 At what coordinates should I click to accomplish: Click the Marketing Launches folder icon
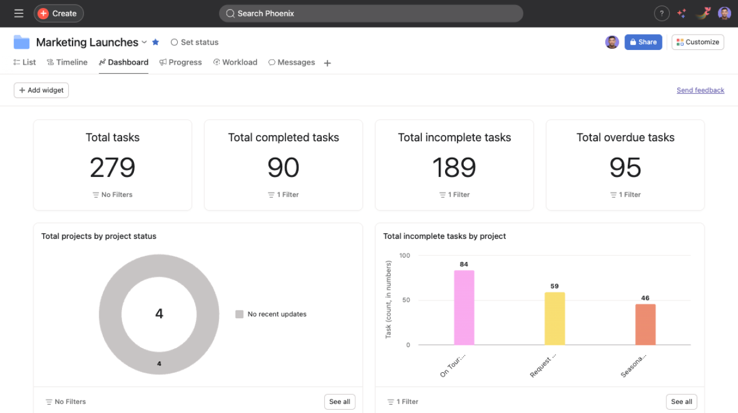[22, 42]
